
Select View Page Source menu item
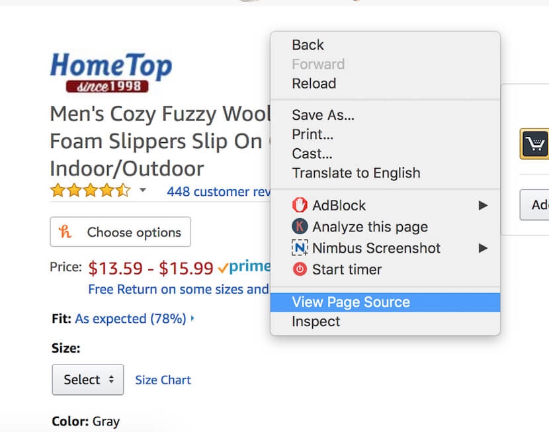351,302
